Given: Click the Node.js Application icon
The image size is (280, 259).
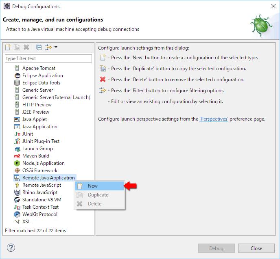Looking at the screenshot, I should pos(17,163).
